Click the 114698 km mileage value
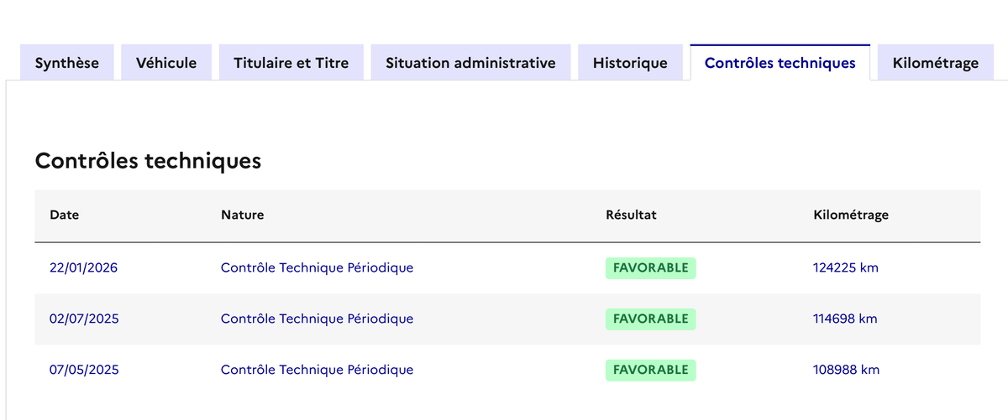 [845, 319]
